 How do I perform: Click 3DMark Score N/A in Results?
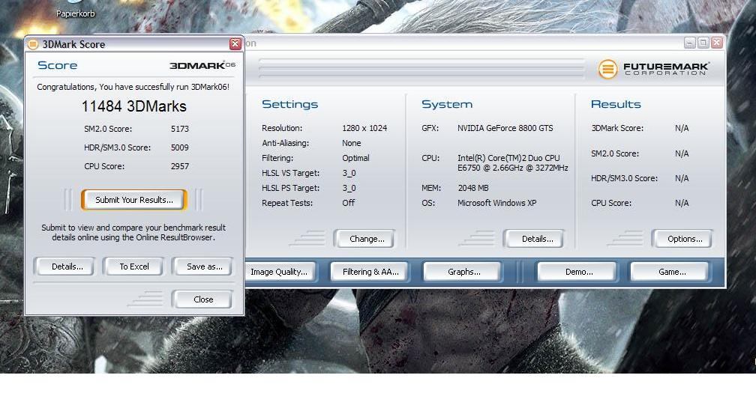pos(682,129)
